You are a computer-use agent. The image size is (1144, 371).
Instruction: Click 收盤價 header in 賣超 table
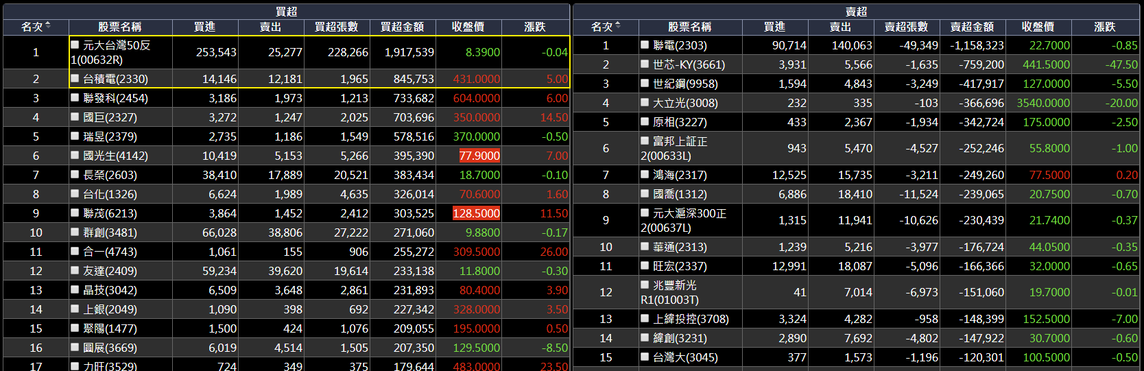click(1038, 27)
